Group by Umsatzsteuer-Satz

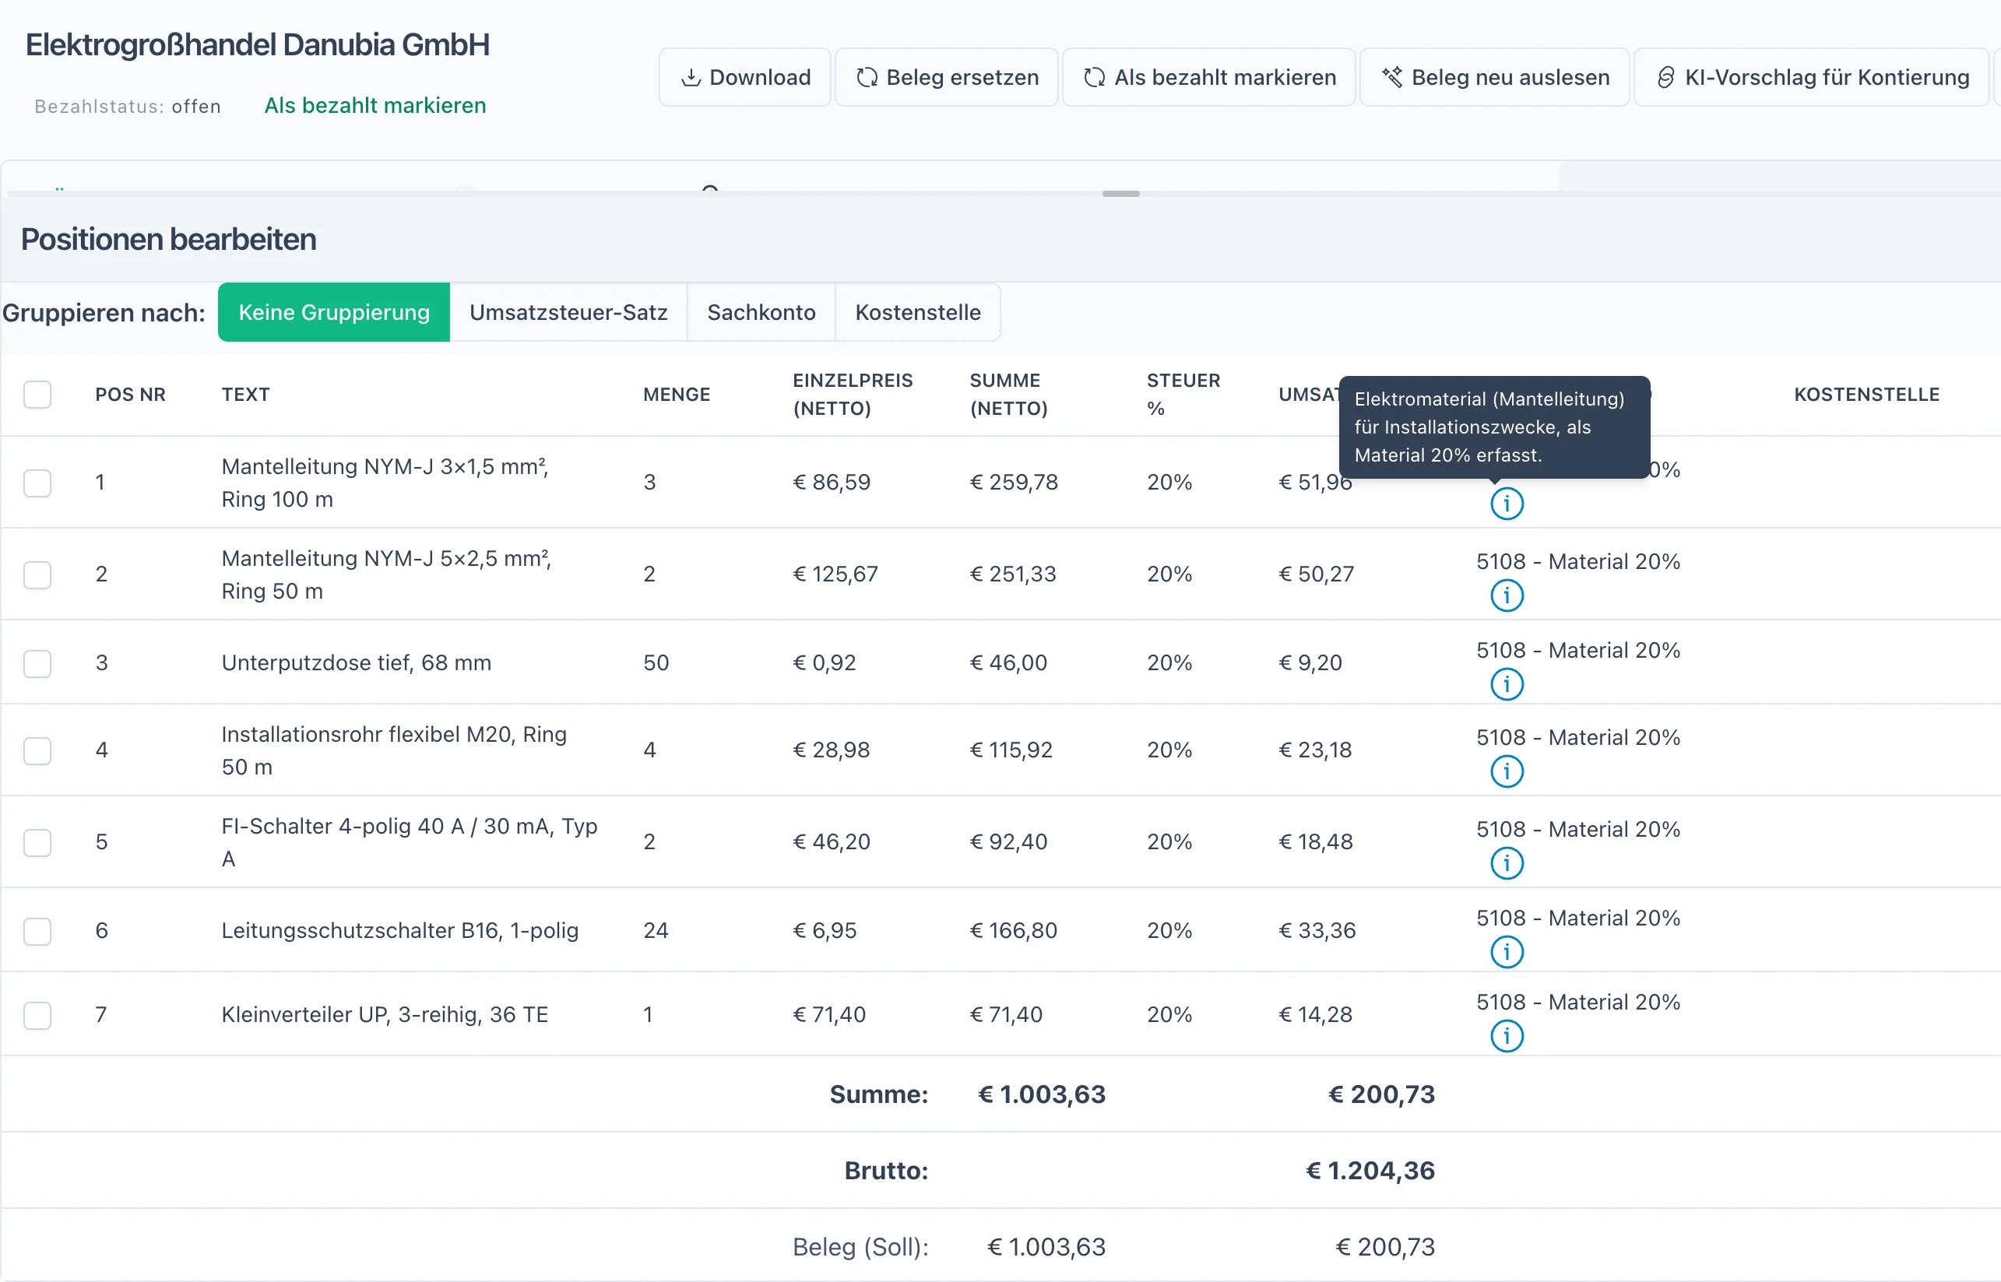[x=568, y=312]
